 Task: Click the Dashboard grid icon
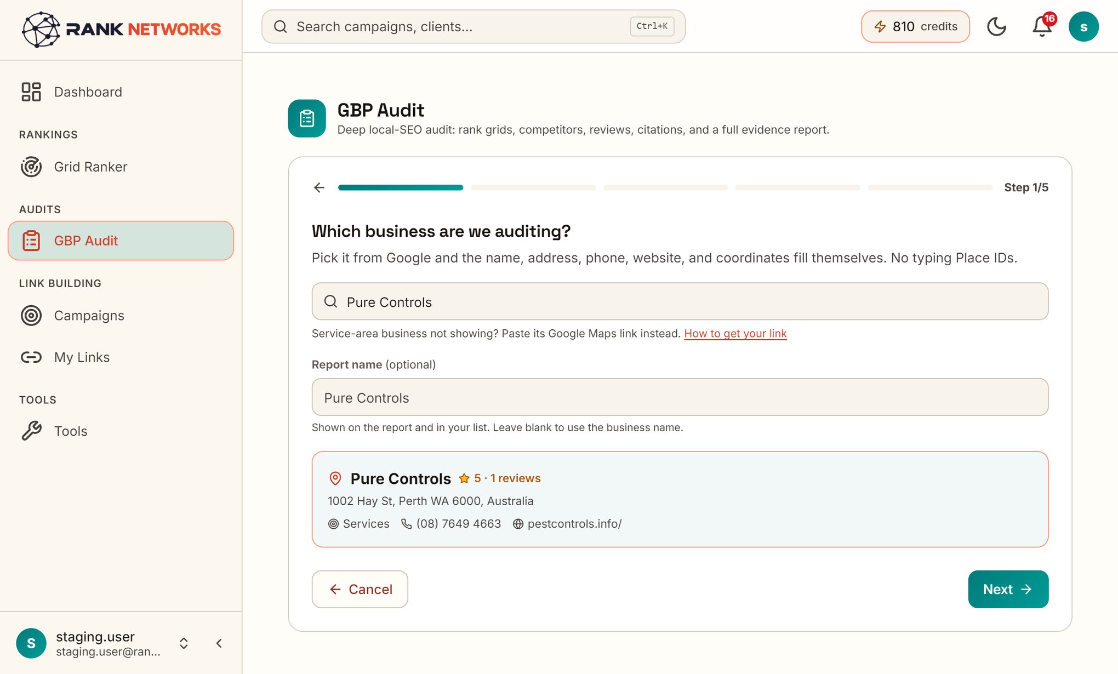coord(31,92)
